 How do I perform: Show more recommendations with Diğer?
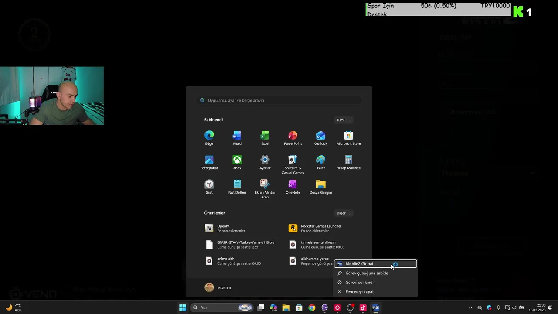pos(344,213)
